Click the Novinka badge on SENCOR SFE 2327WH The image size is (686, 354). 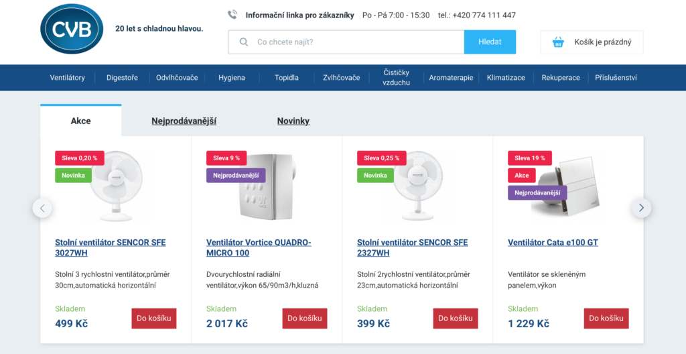pos(375,175)
